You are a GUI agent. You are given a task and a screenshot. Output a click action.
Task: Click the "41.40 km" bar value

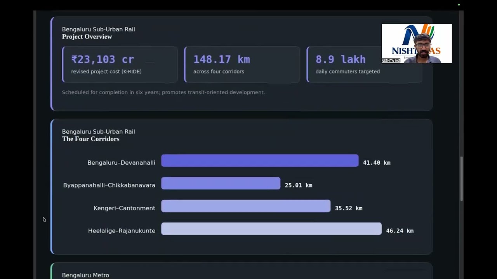[377, 163]
